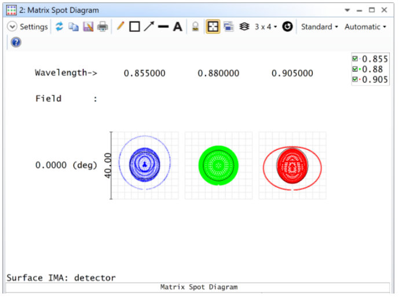Click the green 0.880000 spot diagram
399x297 pixels.
pos(218,166)
